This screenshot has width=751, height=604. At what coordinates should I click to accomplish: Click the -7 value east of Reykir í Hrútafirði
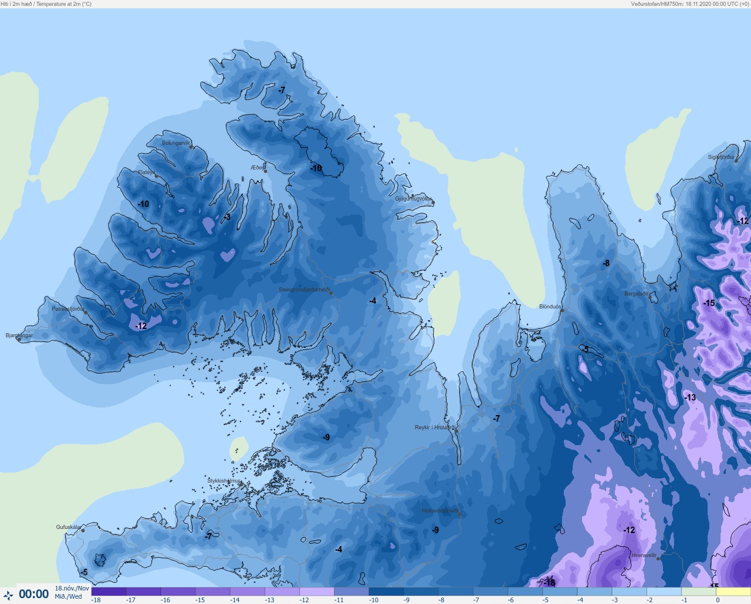[496, 419]
